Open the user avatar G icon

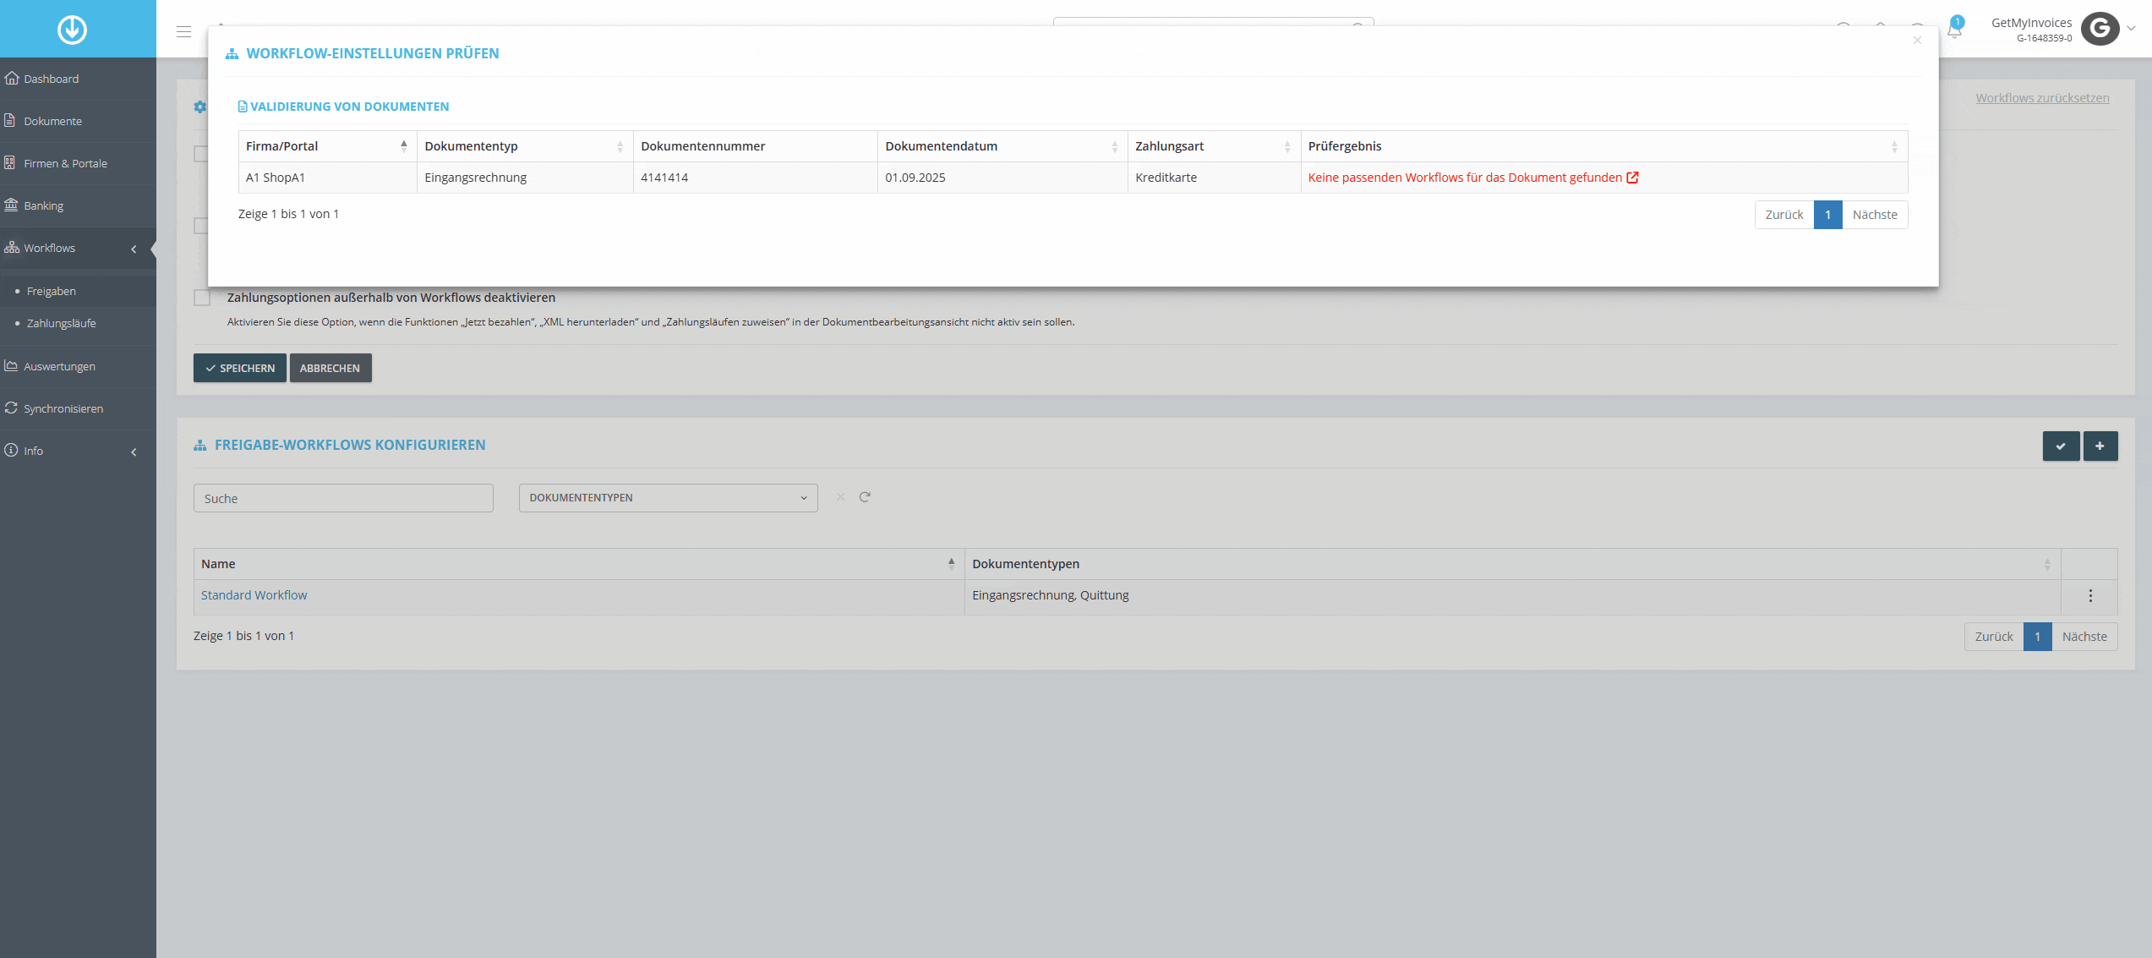(x=2100, y=28)
